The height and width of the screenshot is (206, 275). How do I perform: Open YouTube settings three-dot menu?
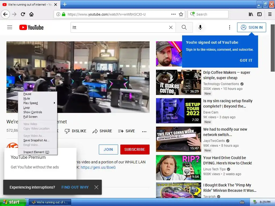(230, 27)
